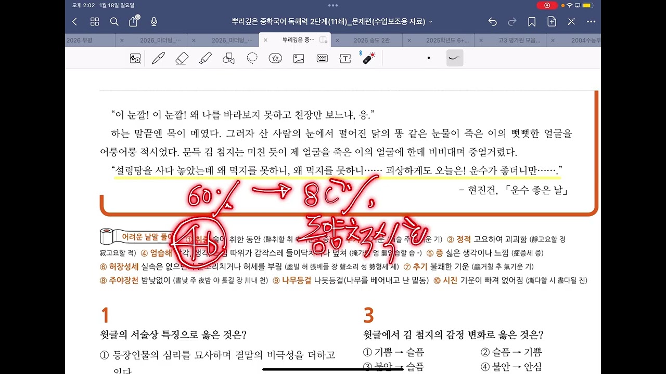Select answer ① 기쁨 → 슬픔
The width and height of the screenshot is (666, 374).
(x=393, y=352)
